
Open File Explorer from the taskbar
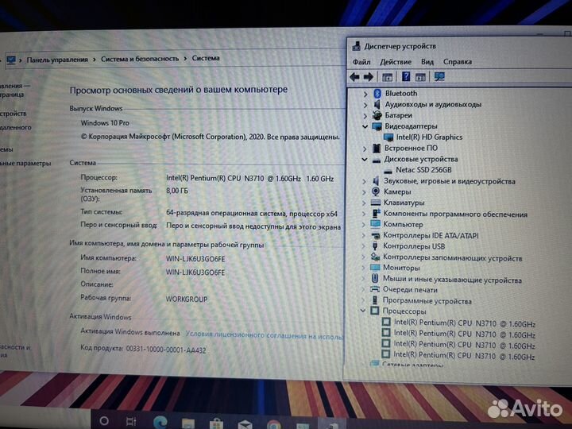(x=188, y=423)
